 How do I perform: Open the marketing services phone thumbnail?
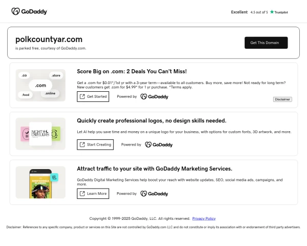point(40,182)
